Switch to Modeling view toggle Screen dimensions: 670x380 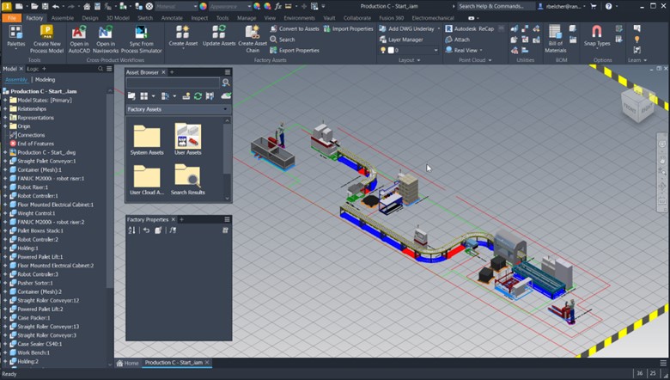point(46,79)
